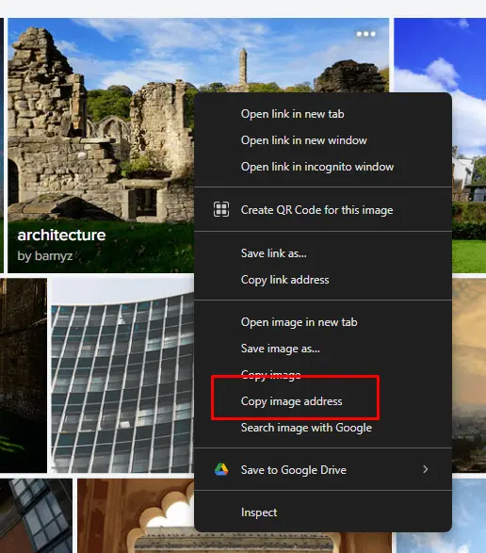The width and height of the screenshot is (486, 553).
Task: Open the three-dot menu on architecture photo
Action: 365,34
